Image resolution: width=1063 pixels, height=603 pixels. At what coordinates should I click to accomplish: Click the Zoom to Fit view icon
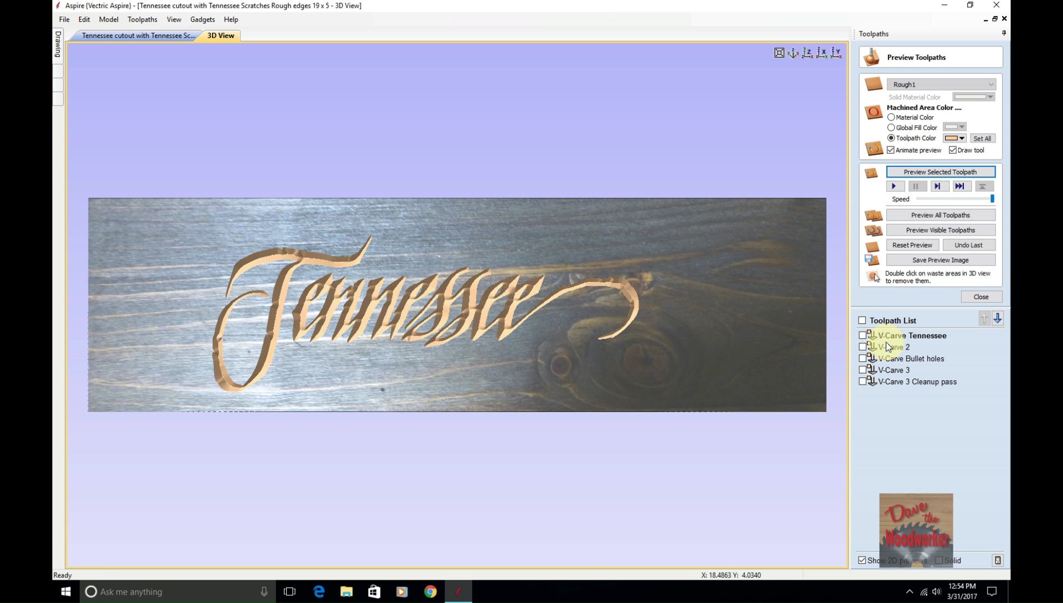click(x=779, y=53)
